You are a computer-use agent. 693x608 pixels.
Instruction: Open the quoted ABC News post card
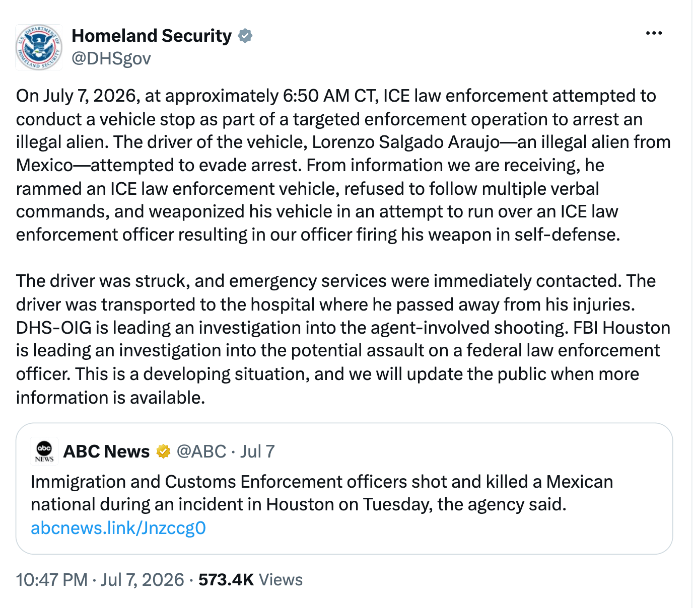pos(344,489)
